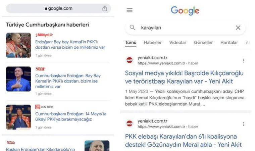The height and width of the screenshot is (151, 255).
Task: Open the Haritalar tab
Action: 229,43
